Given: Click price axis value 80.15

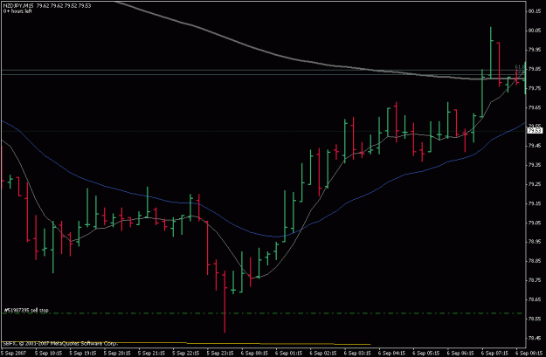Looking at the screenshot, I should point(535,11).
